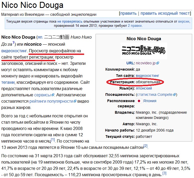The height and width of the screenshot is (178, 194).
Task: Follow the 'версии' link in review notice
Action: [184, 22]
